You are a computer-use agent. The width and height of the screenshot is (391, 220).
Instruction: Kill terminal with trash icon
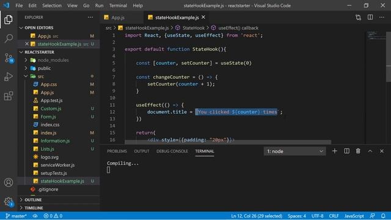point(358,151)
